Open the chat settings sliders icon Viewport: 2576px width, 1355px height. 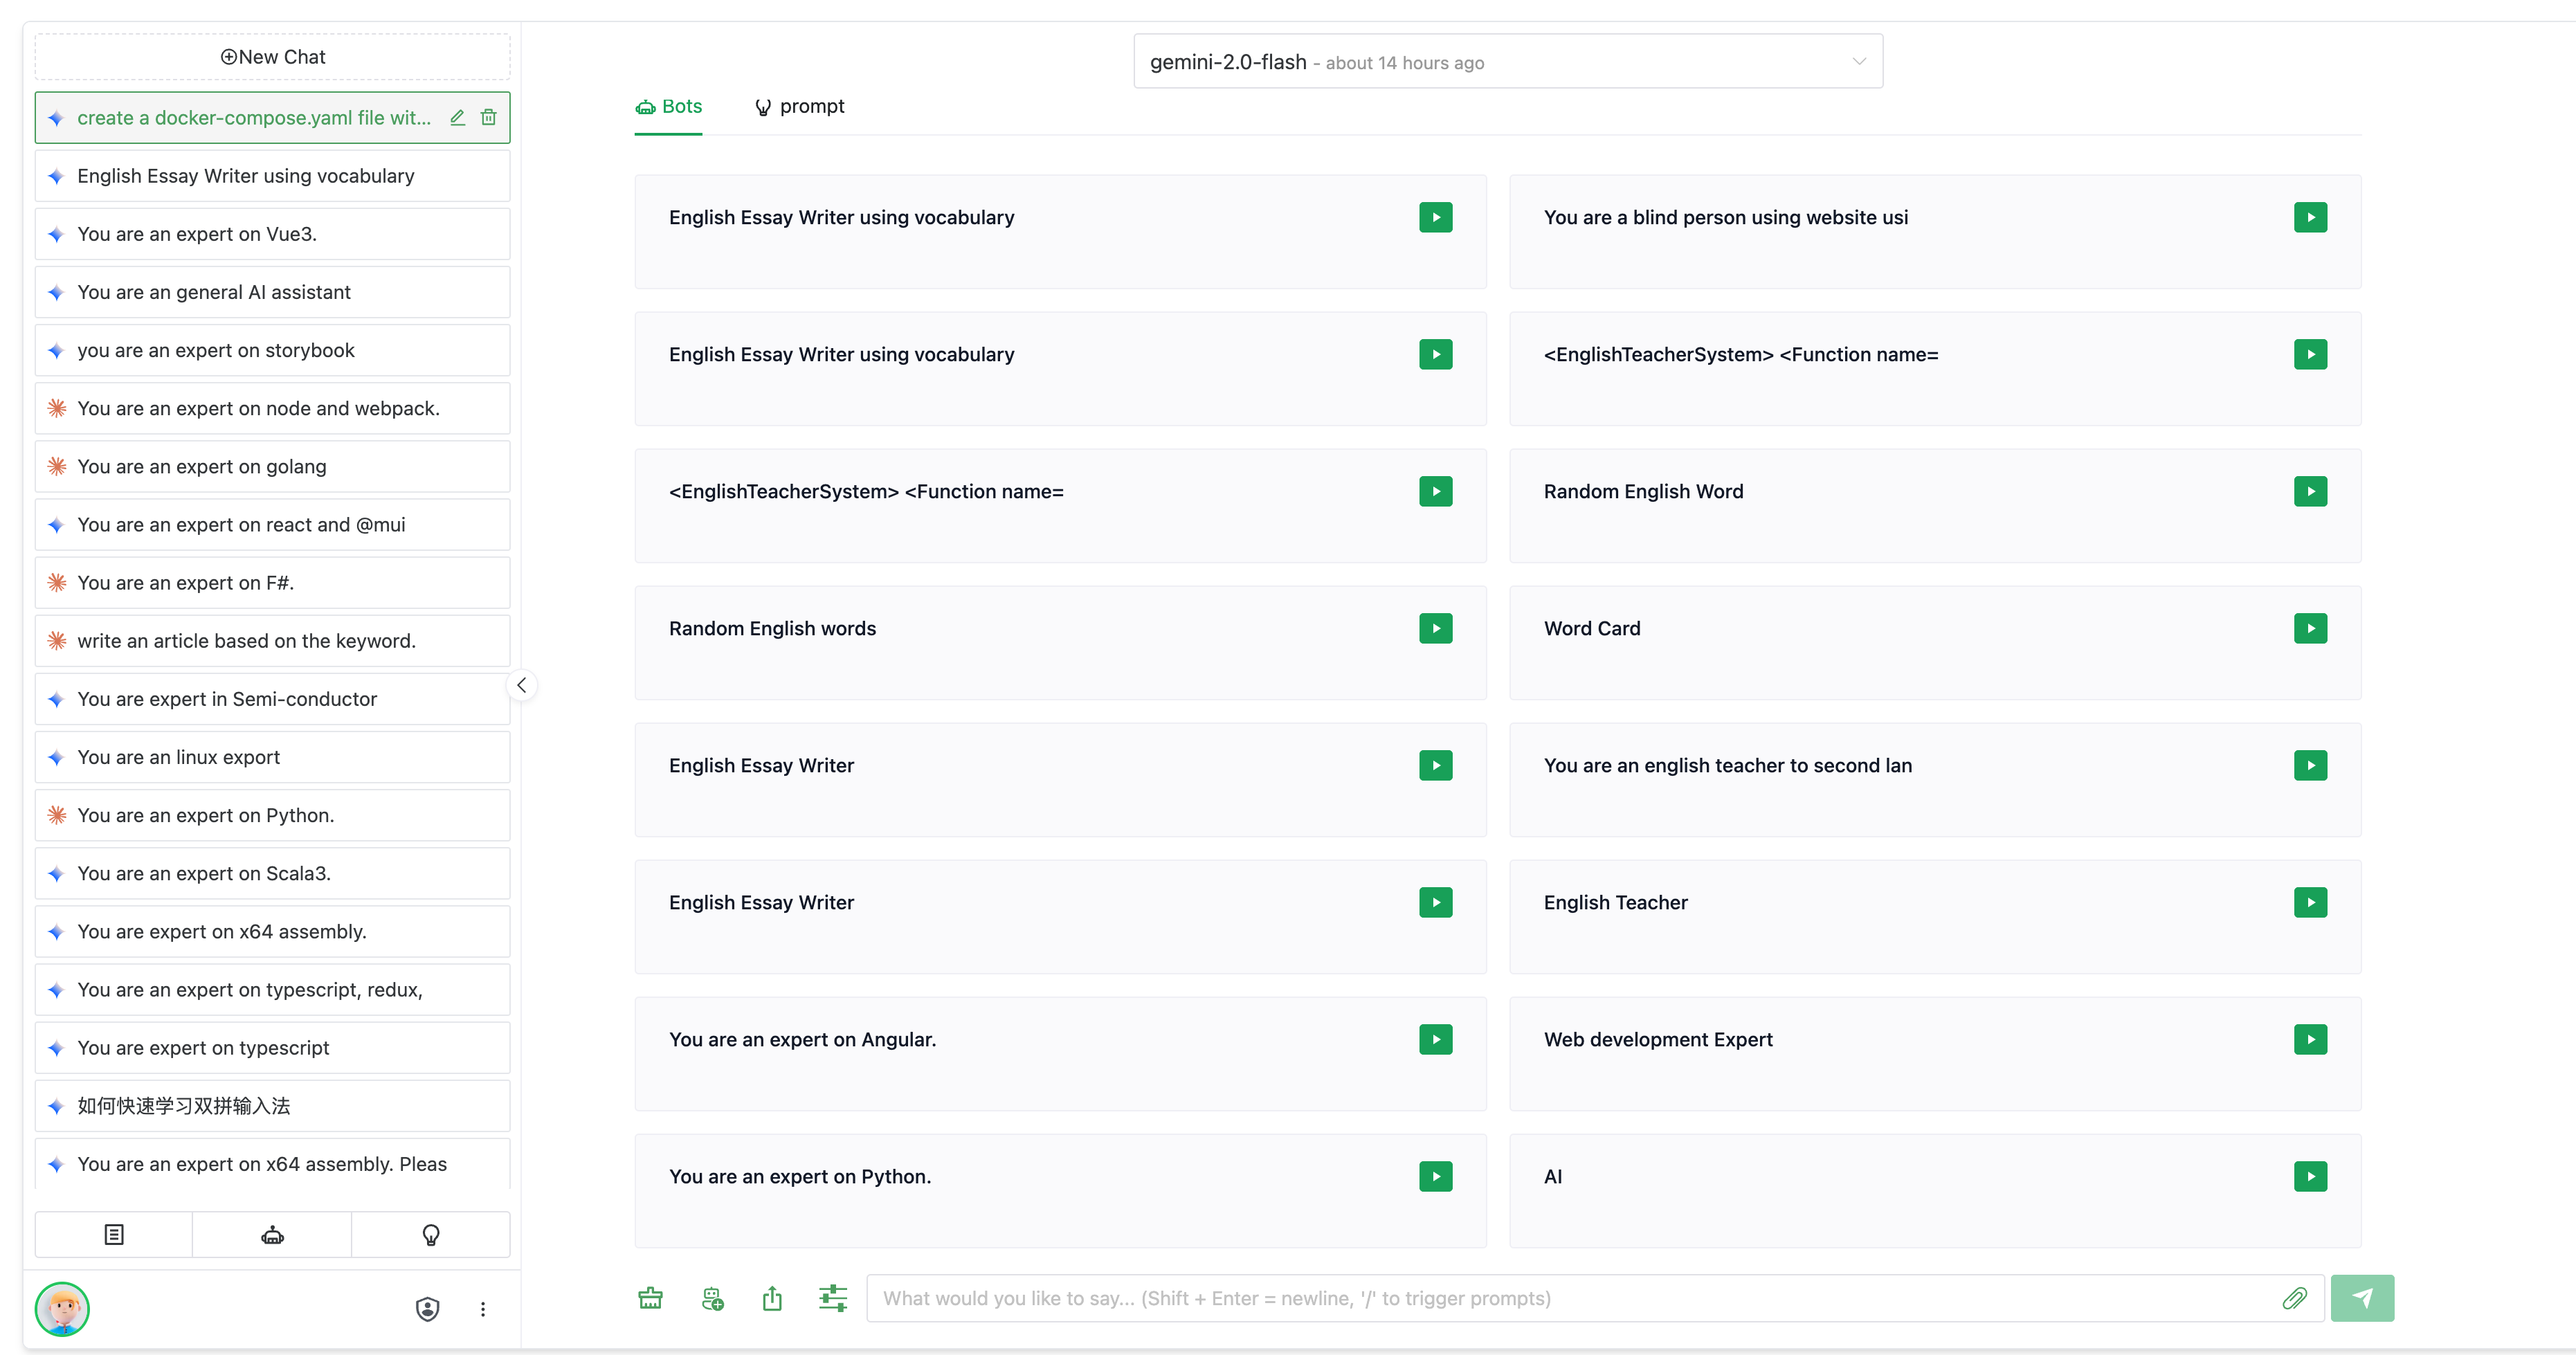tap(833, 1298)
